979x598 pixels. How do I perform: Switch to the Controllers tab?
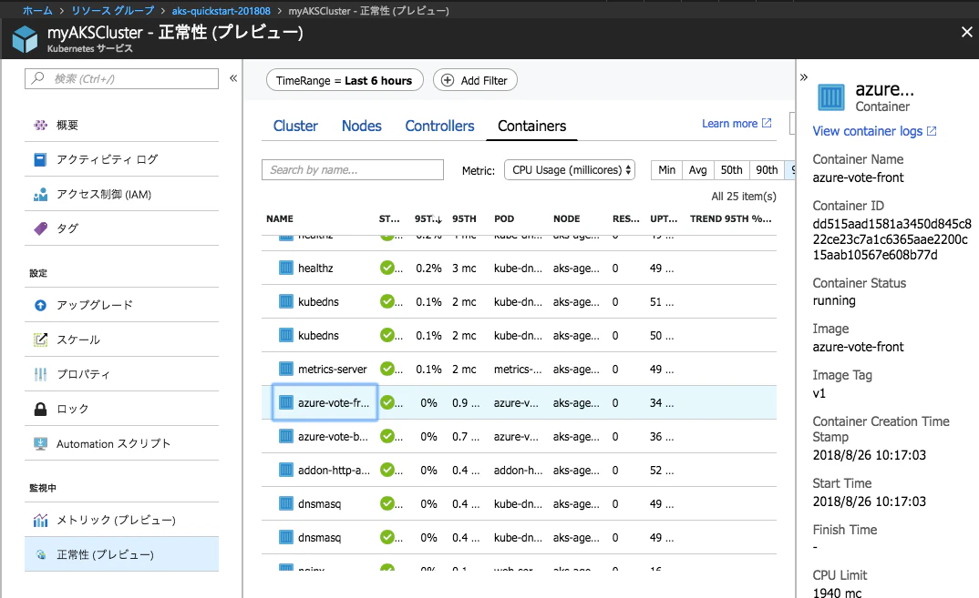(x=439, y=126)
